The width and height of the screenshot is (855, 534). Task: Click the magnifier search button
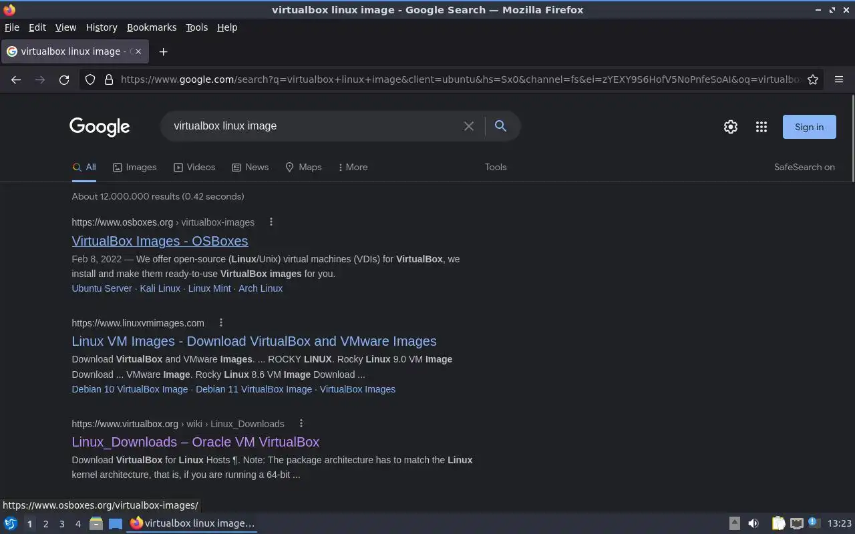pyautogui.click(x=500, y=125)
